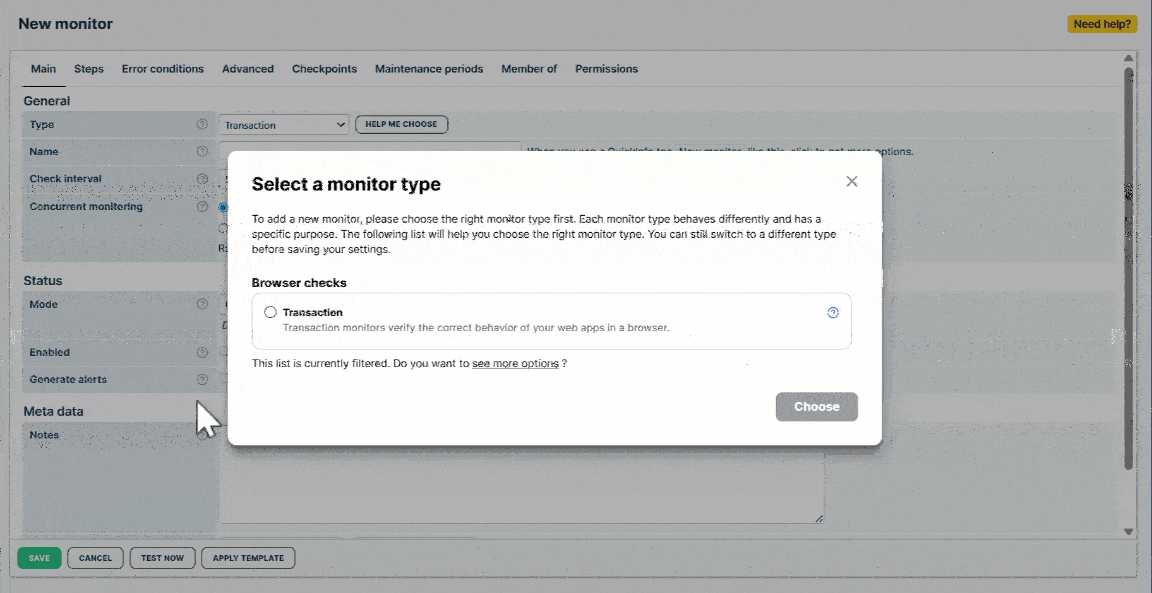Click help icon next to Type field
Screen dimensions: 1152x593
click(x=202, y=124)
